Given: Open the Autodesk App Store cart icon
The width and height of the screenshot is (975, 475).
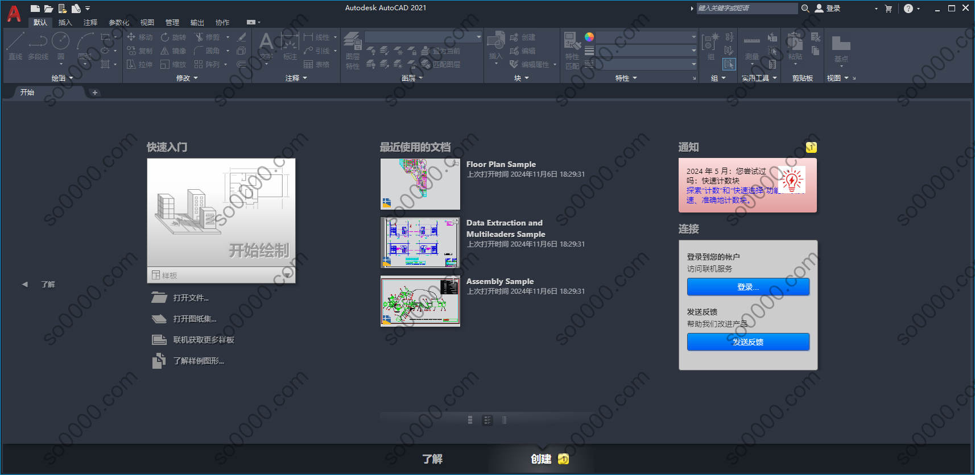Looking at the screenshot, I should pyautogui.click(x=889, y=9).
